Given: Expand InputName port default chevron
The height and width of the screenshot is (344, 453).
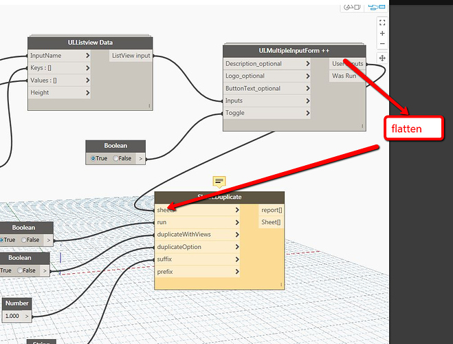Looking at the screenshot, I should 87,56.
